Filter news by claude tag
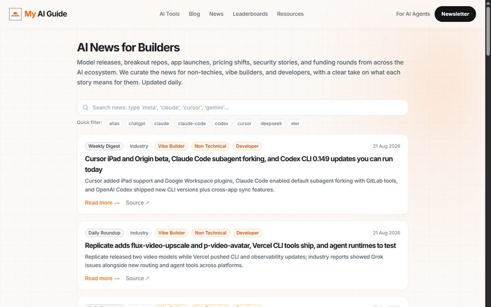 pyautogui.click(x=162, y=123)
